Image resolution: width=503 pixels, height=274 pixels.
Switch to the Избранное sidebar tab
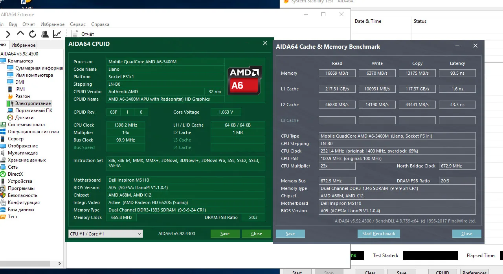pyautogui.click(x=23, y=45)
